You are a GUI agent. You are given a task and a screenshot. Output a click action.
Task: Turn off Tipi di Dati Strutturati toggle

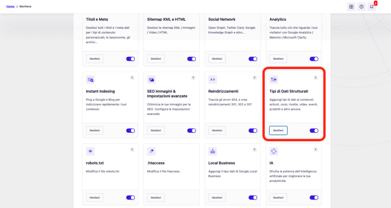(314, 131)
